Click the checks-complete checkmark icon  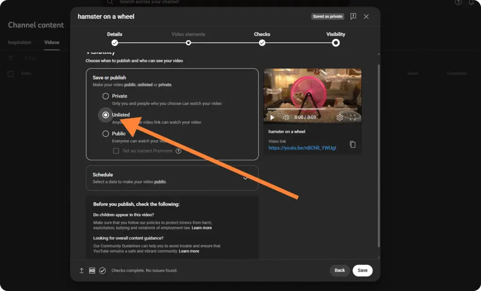102,270
